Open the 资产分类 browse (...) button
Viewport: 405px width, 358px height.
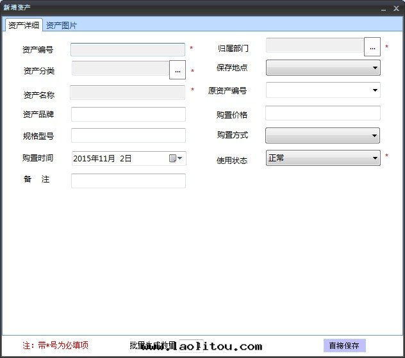(x=178, y=70)
